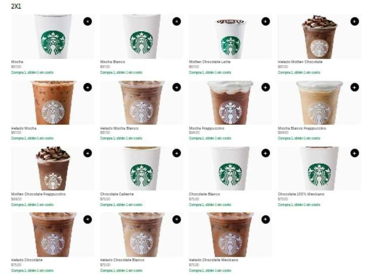Select the Mocha Blanco Frappuccino drink image
This screenshot has height=275, width=388.
(x=319, y=103)
